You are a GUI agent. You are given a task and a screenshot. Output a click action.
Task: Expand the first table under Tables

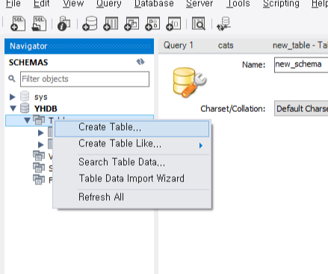pos(41,133)
